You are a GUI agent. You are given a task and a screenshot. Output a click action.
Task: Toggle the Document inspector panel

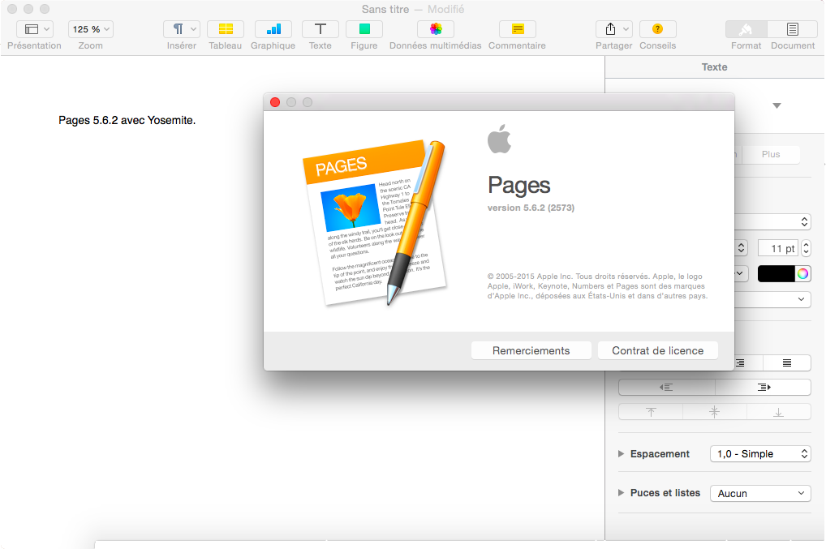(x=792, y=29)
